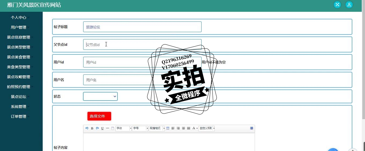The width and height of the screenshot is (365, 151).
Task: Focus the 用户名 input field
Action: [142, 80]
